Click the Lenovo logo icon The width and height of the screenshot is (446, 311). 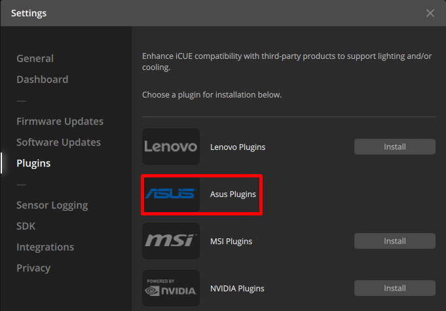coord(171,147)
